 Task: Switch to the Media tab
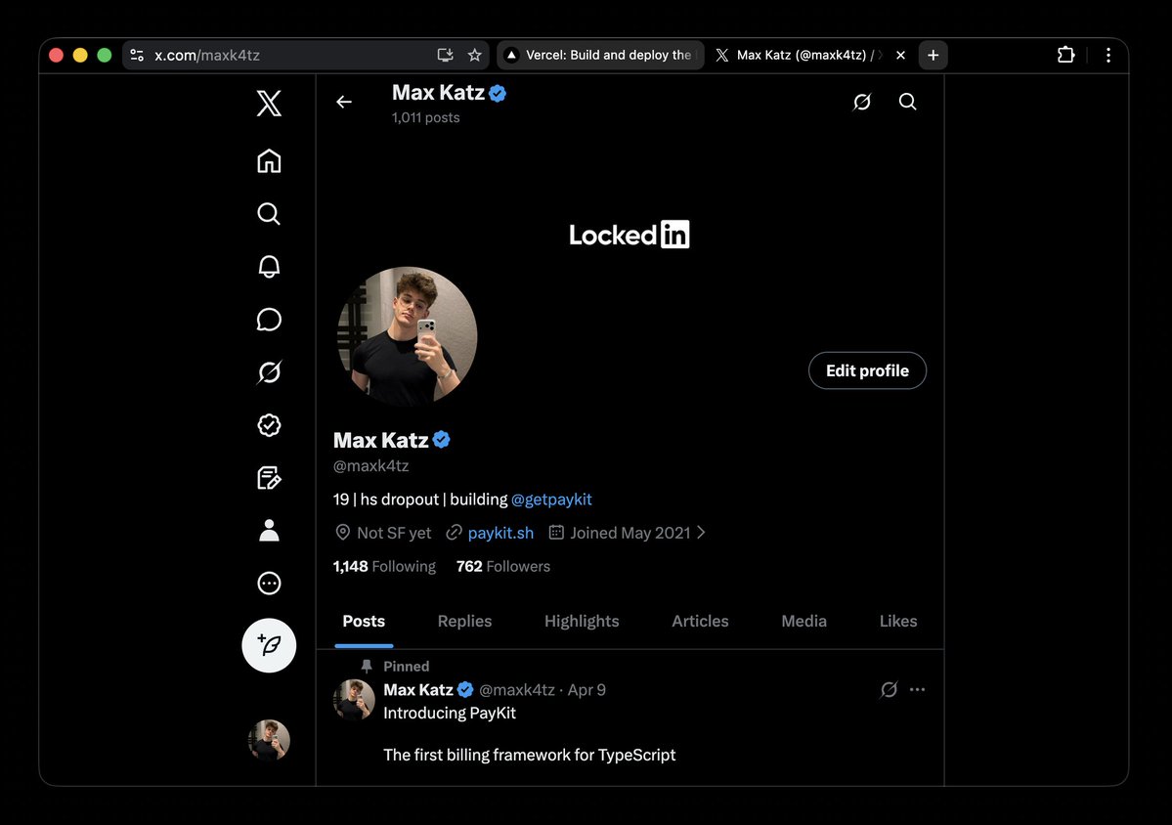(x=804, y=621)
